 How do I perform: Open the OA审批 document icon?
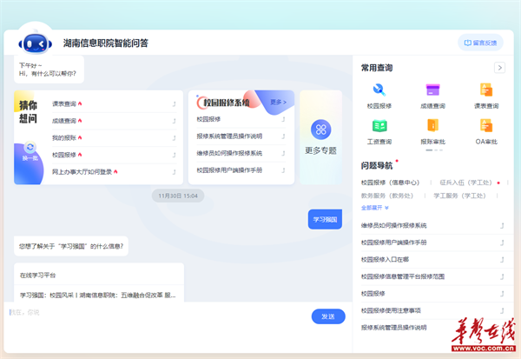[486, 126]
